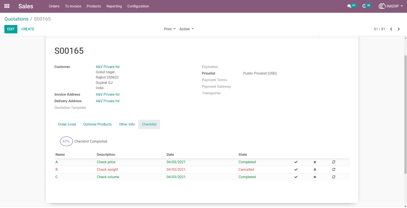
Task: Expand the Print dropdown
Action: coord(169,29)
